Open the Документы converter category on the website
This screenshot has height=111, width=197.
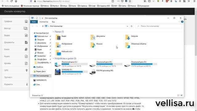pyautogui.click(x=16, y=43)
